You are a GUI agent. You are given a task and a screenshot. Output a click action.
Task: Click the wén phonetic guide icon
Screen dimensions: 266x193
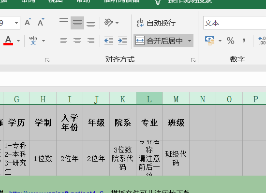[33, 41]
